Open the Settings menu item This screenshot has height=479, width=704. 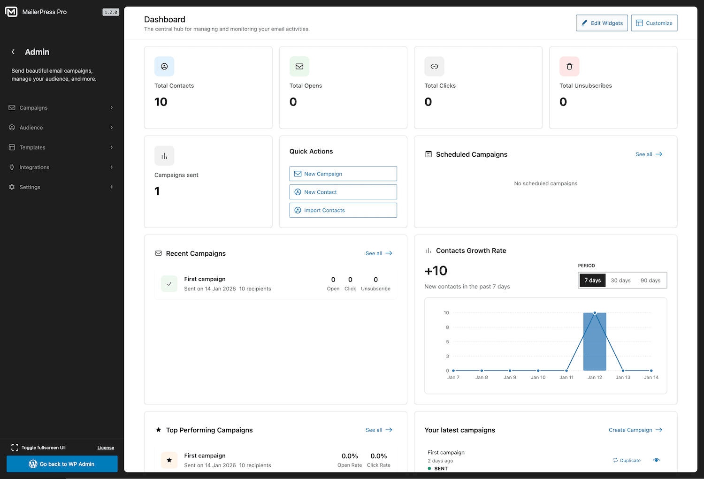30,187
